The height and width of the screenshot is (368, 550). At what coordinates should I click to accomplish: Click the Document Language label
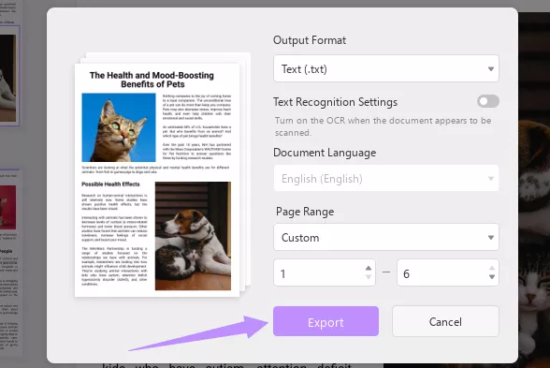325,153
